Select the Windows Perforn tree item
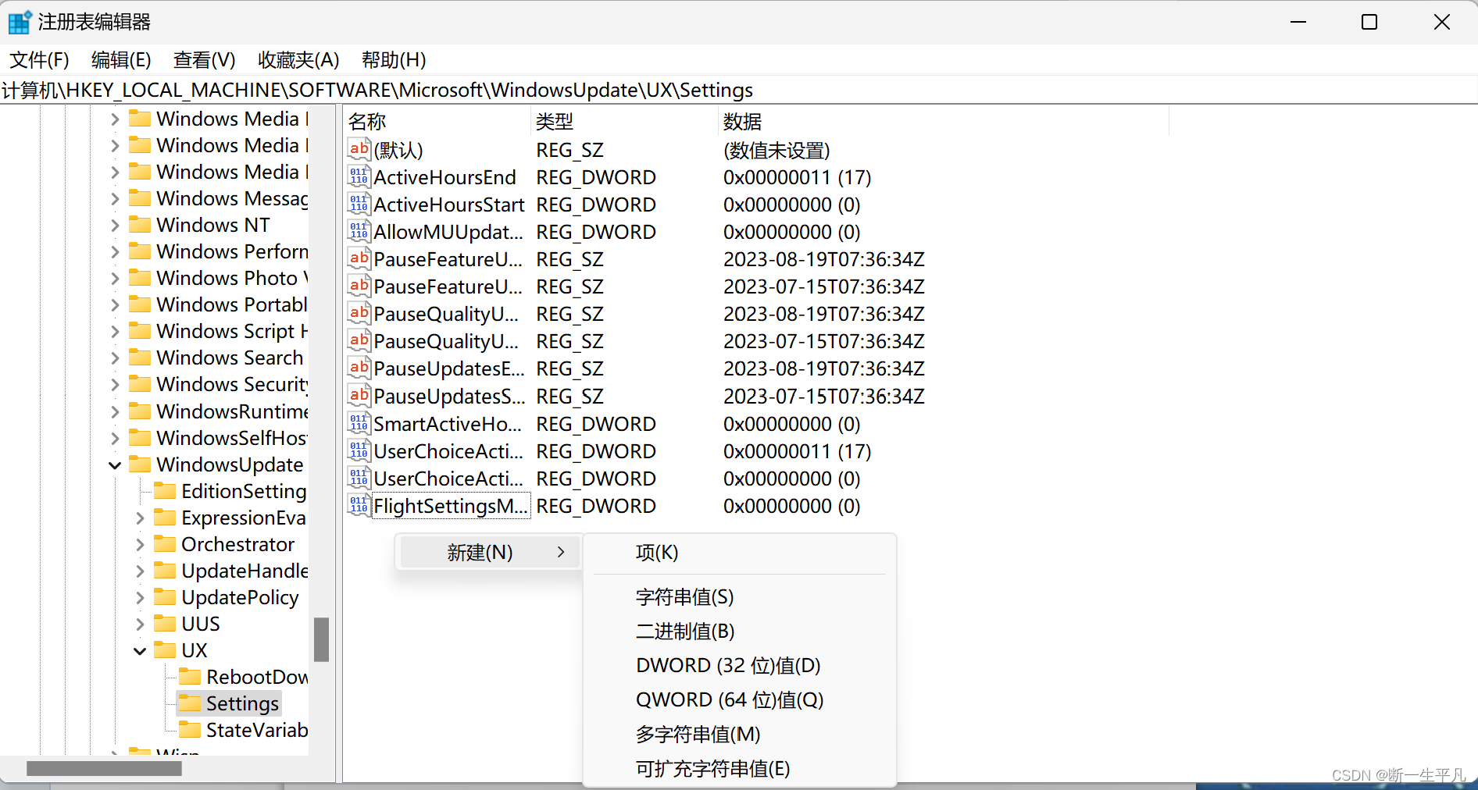The height and width of the screenshot is (790, 1478). point(232,251)
